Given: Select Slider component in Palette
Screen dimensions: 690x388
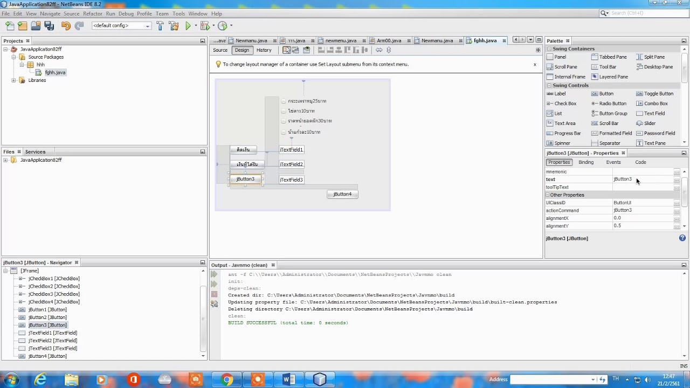Looking at the screenshot, I should [645, 123].
